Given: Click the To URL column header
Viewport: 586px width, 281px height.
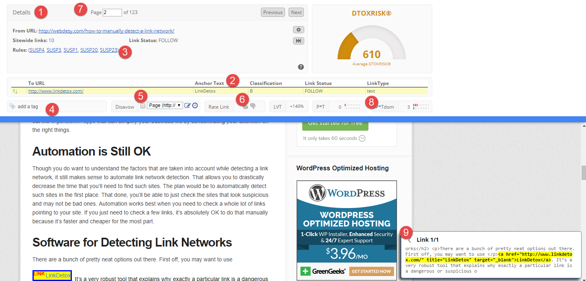Looking at the screenshot, I should tap(37, 83).
